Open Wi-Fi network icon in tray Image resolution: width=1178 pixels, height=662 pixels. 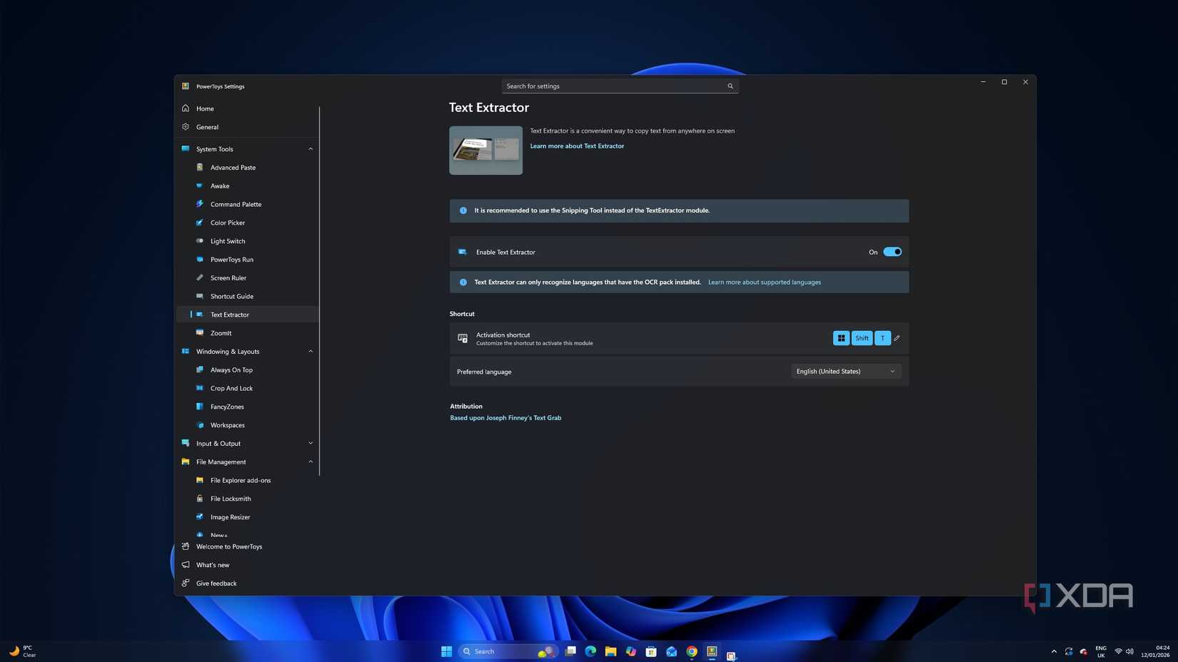click(1118, 651)
